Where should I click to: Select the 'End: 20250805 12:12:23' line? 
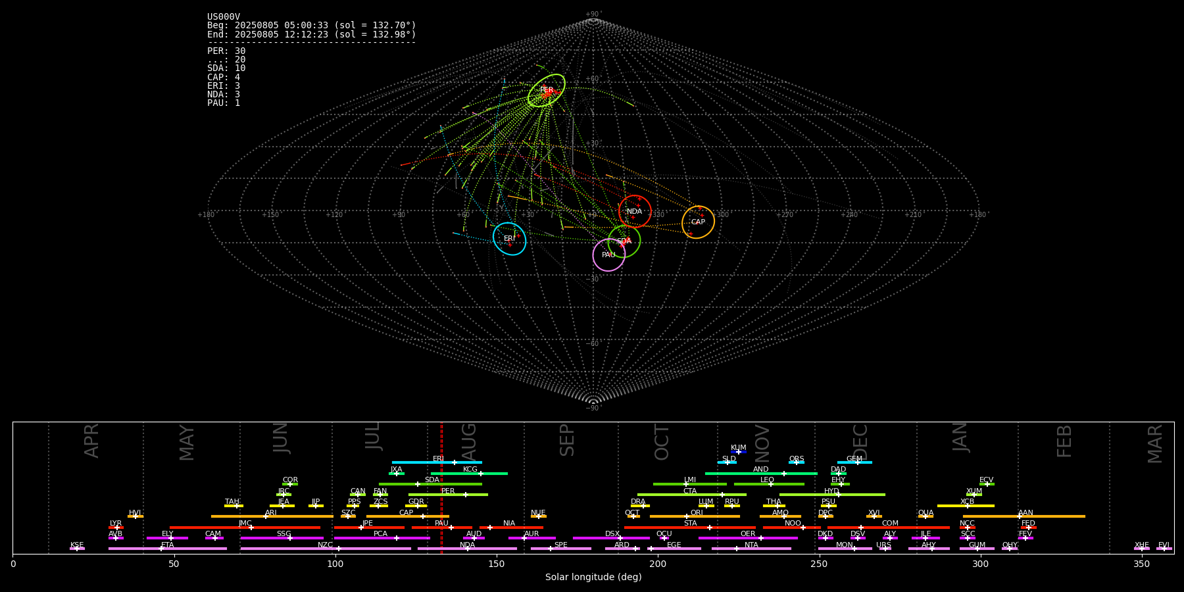click(x=312, y=34)
